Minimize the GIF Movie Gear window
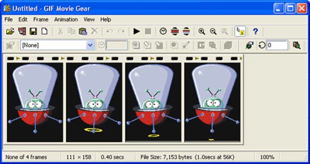 click(x=279, y=9)
